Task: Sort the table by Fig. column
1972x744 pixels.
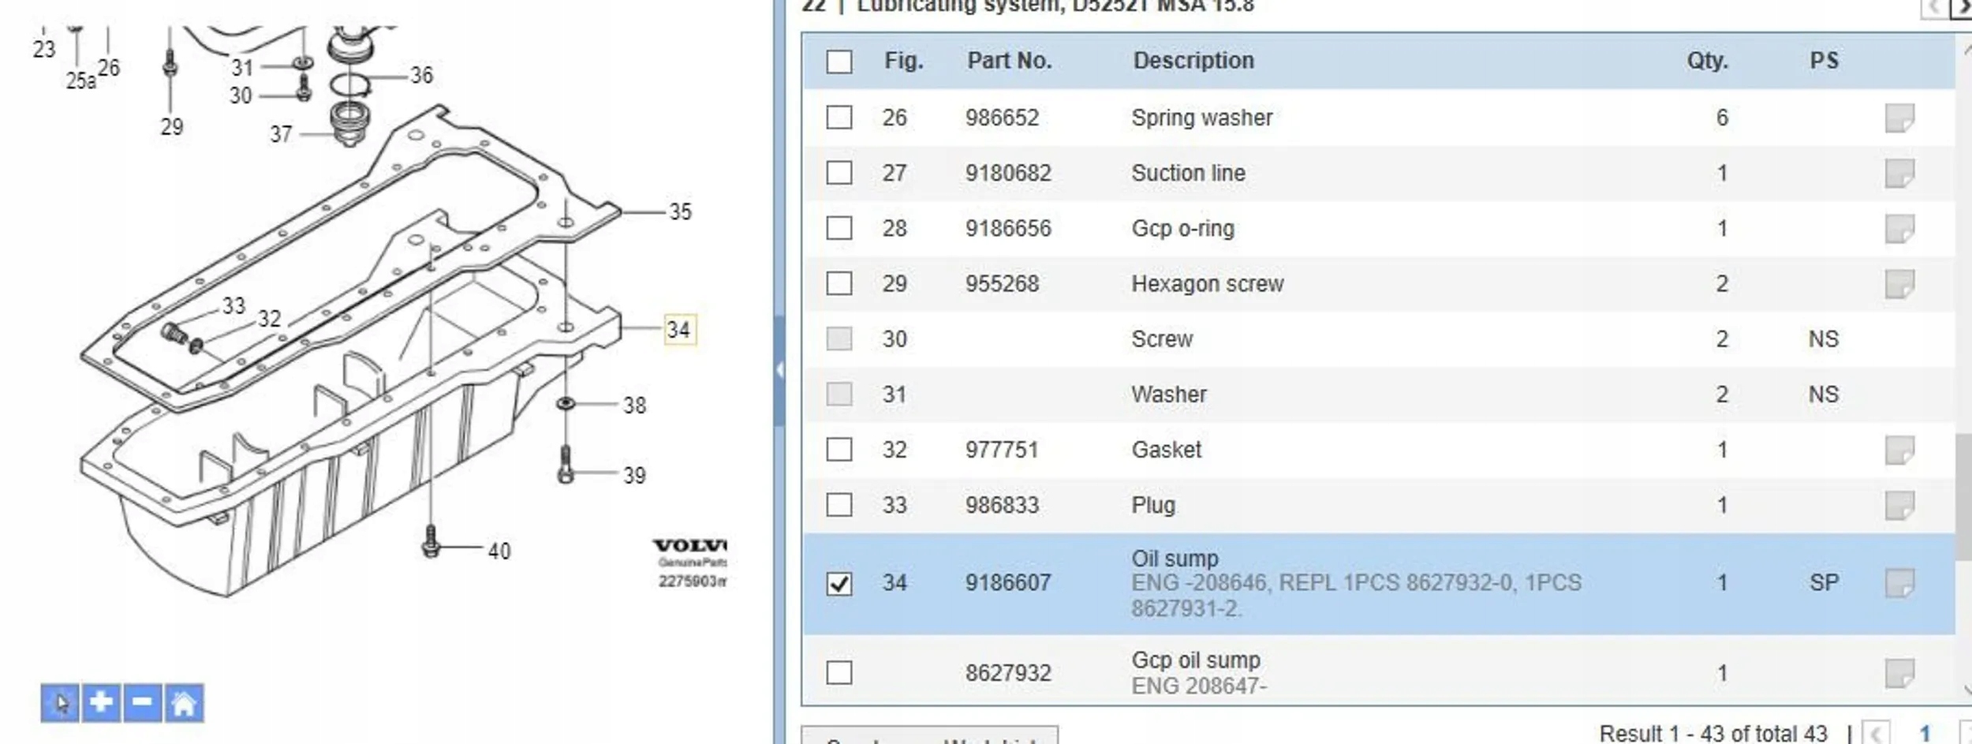Action: (903, 61)
